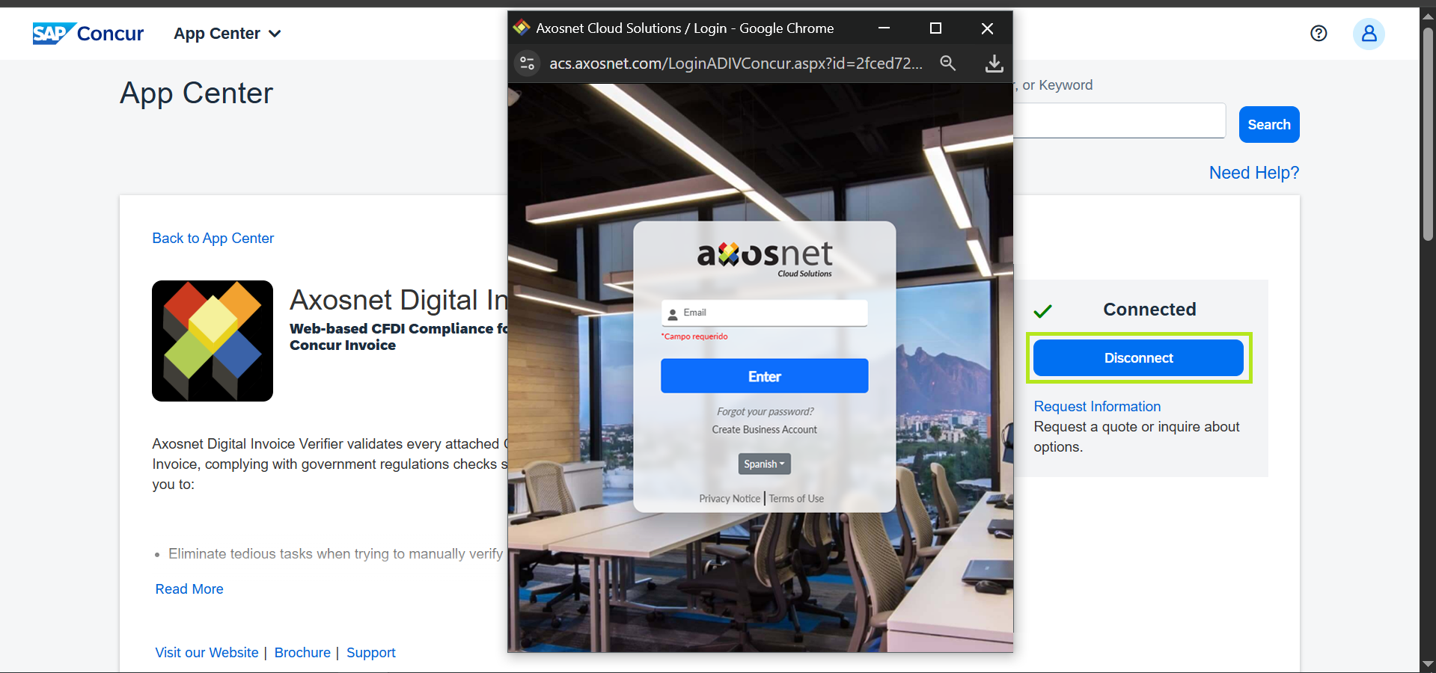
Task: Open the Spanish language dropdown
Action: click(x=764, y=464)
